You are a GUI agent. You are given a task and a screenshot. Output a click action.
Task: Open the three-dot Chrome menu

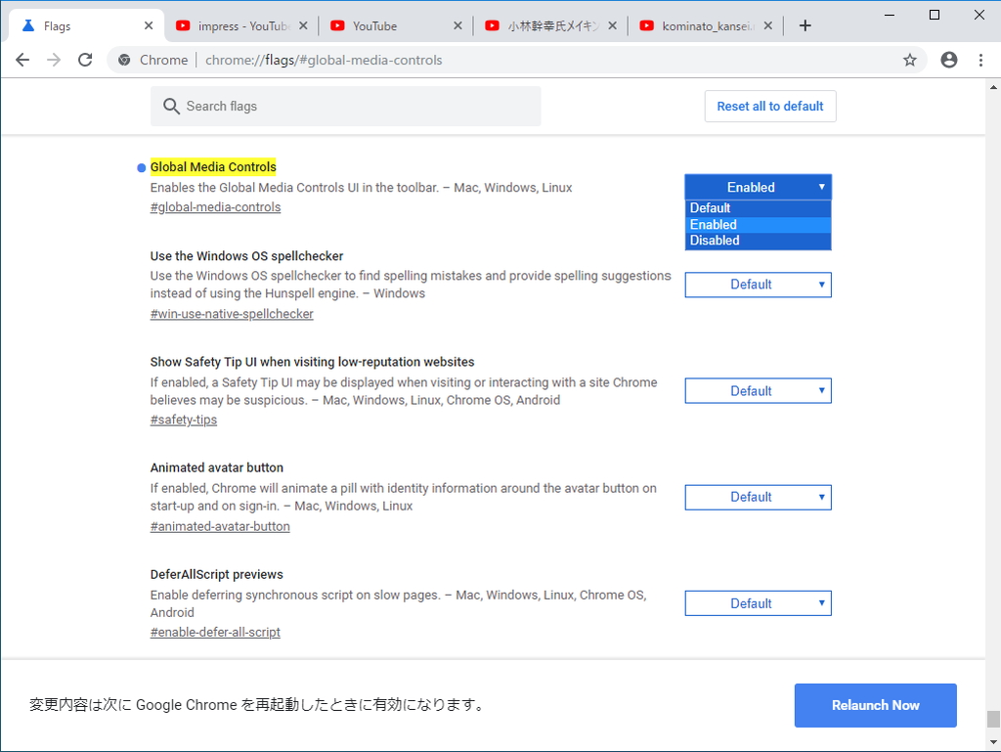[x=981, y=60]
